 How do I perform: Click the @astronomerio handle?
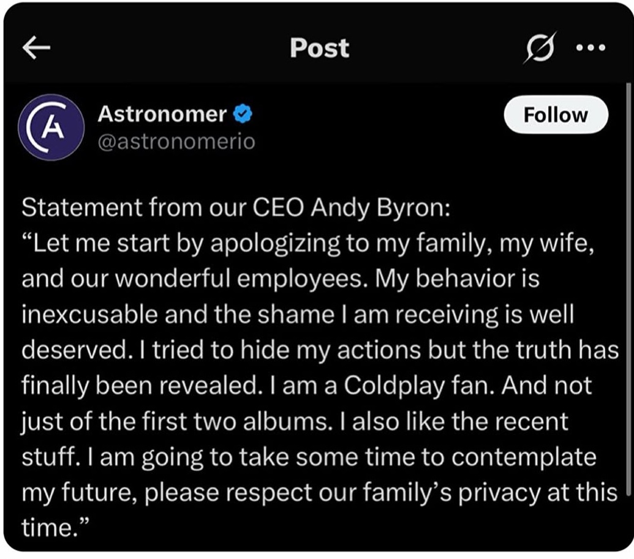(x=176, y=141)
